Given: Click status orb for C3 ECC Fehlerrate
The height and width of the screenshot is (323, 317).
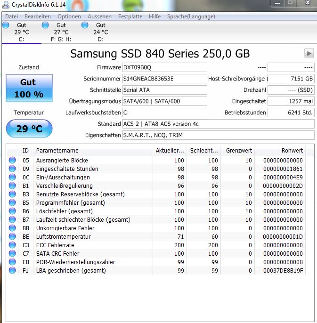Looking at the screenshot, I should pyautogui.click(x=12, y=245).
